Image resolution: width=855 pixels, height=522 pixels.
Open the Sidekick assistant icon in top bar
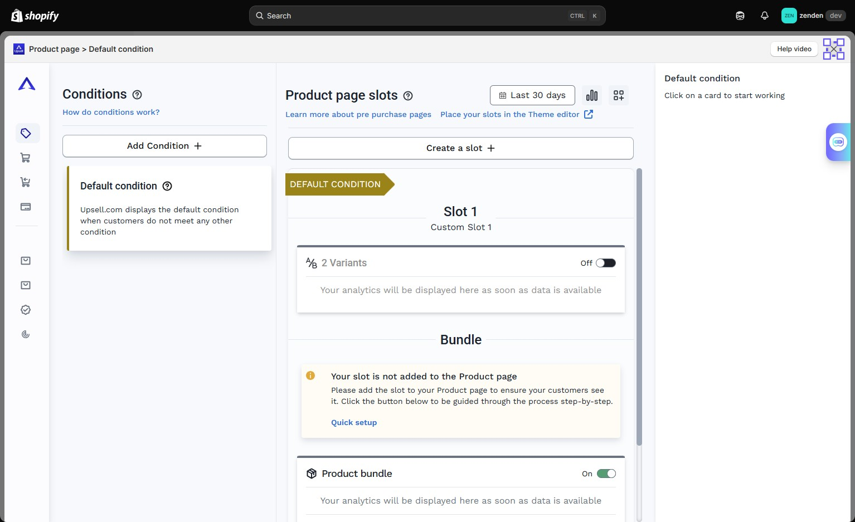tap(740, 16)
